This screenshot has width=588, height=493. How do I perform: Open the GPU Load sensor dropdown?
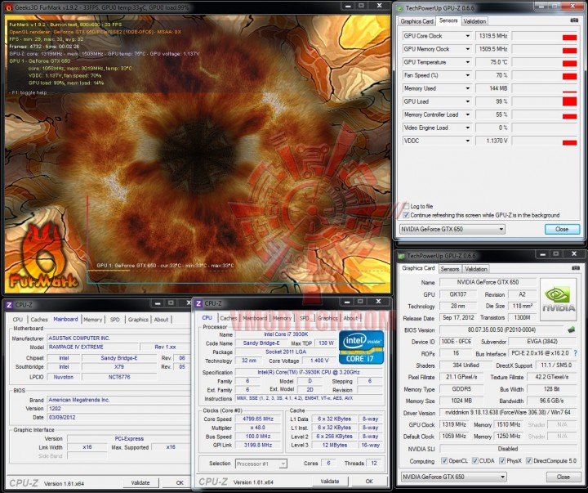pos(468,101)
